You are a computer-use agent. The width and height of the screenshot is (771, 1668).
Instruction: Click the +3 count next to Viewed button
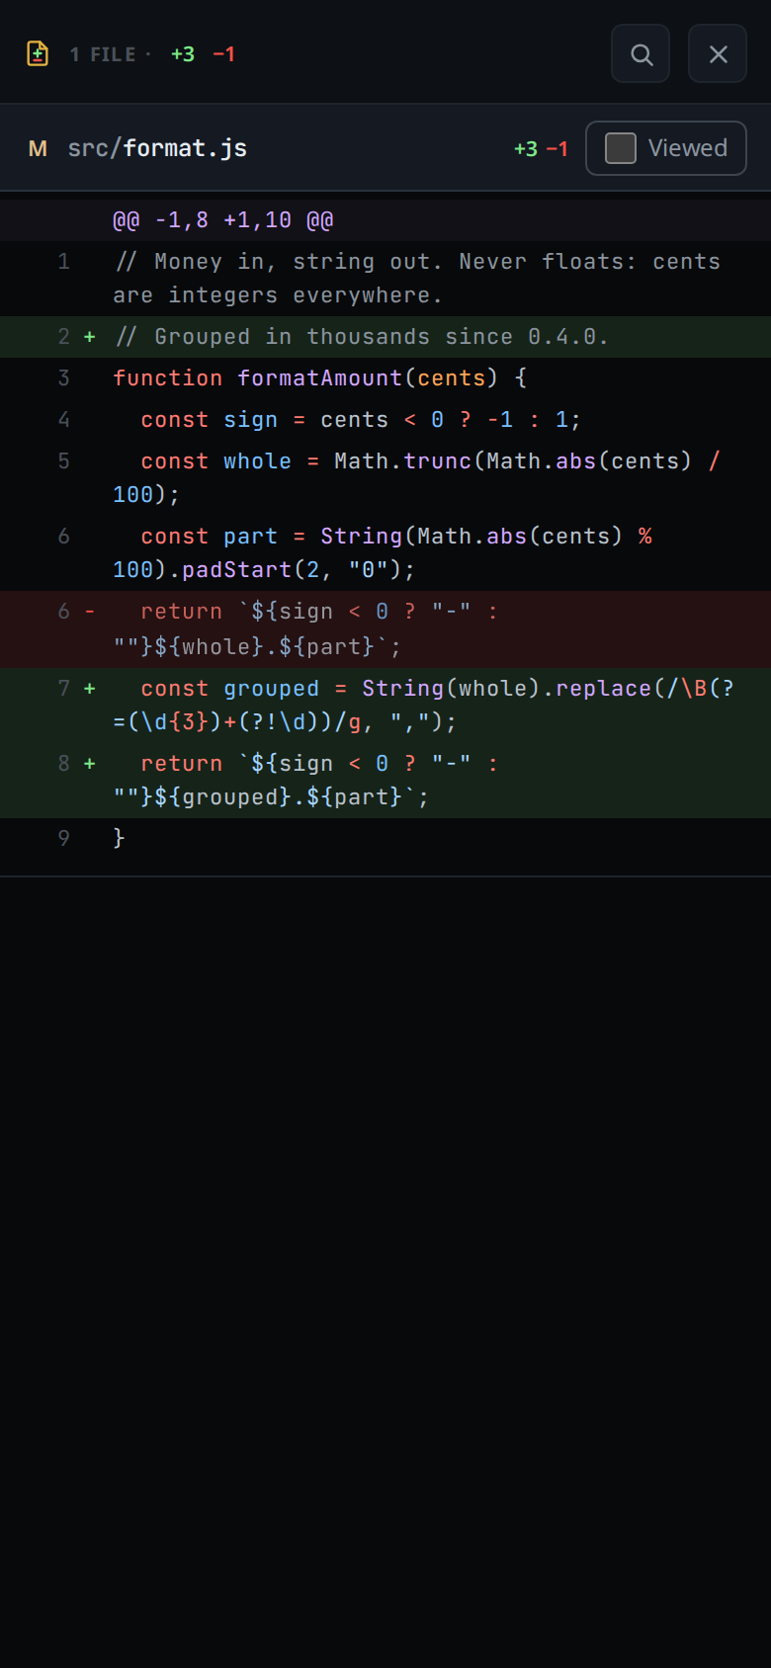(526, 149)
